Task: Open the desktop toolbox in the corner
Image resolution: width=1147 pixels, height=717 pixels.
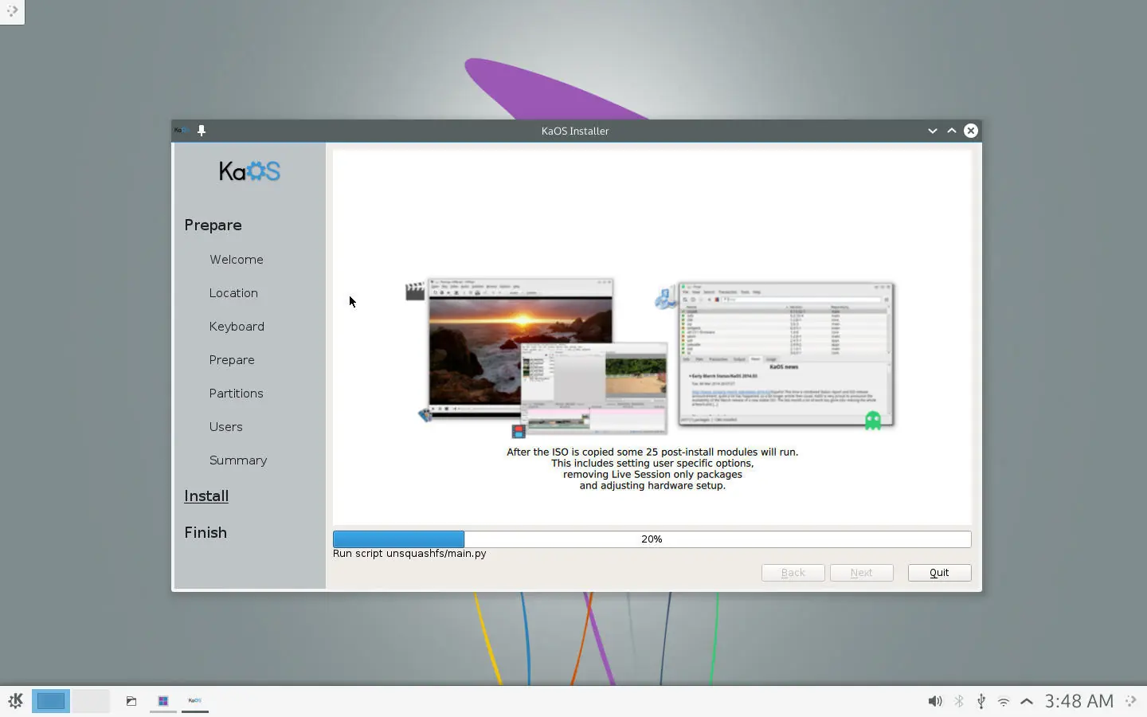Action: [12, 11]
